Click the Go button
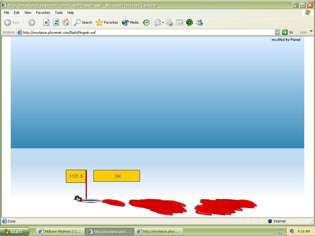The width and height of the screenshot is (315, 236). coord(288,32)
